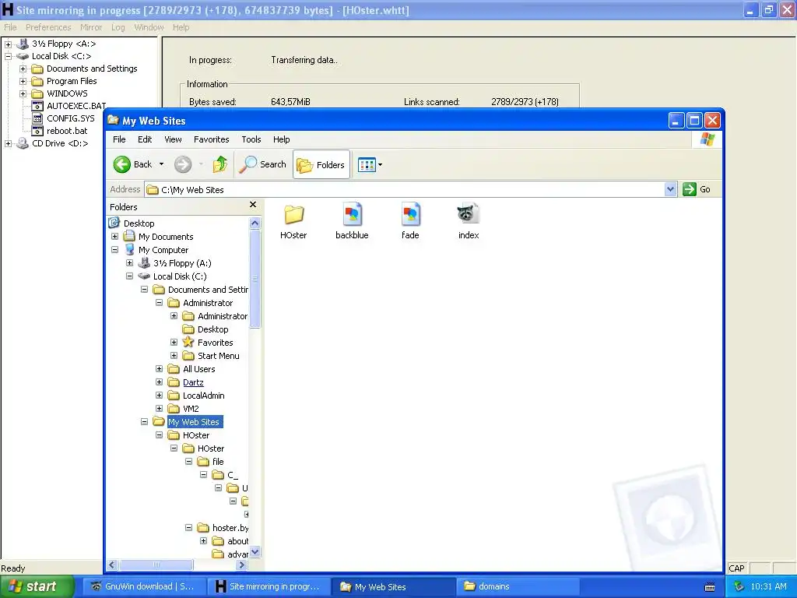Click system tray icon beside clock

(739, 586)
